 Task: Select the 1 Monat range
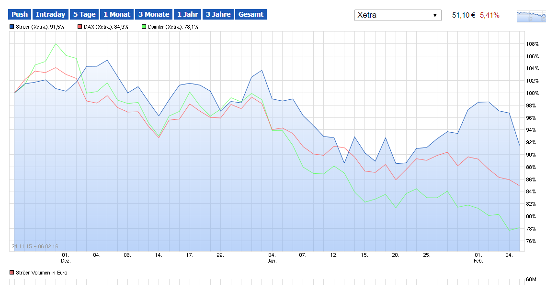click(116, 14)
